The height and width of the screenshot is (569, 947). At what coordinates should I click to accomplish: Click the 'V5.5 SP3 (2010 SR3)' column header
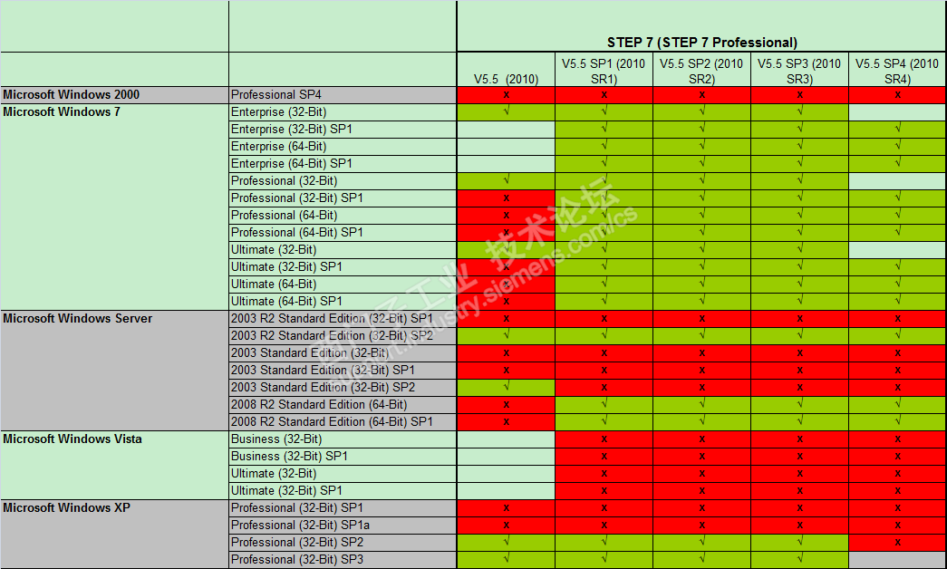(x=799, y=70)
